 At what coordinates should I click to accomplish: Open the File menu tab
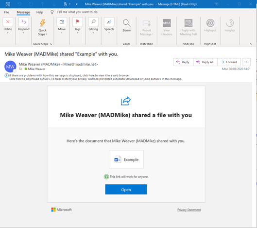click(x=6, y=12)
